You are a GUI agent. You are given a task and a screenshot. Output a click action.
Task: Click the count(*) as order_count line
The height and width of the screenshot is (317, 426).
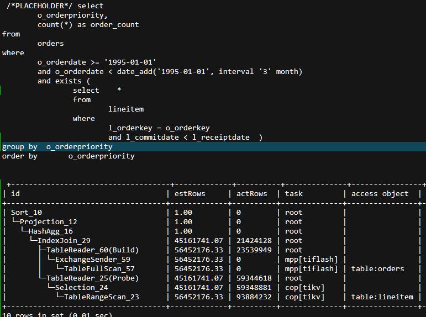[88, 24]
